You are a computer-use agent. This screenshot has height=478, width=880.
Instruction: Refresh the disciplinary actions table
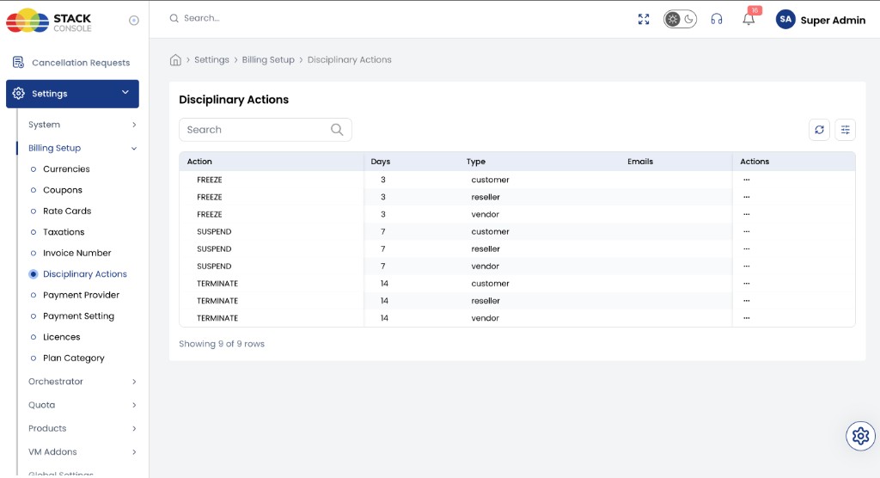click(x=819, y=130)
